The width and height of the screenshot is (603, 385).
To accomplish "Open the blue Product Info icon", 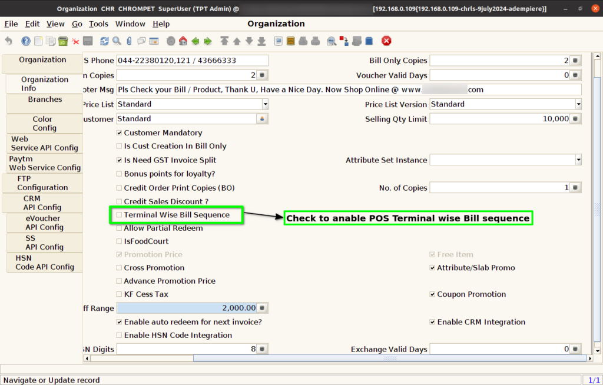I will pos(369,41).
